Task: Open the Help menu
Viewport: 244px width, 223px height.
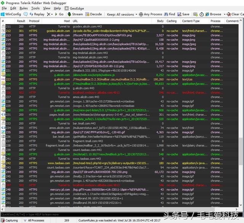Action: click(57, 8)
